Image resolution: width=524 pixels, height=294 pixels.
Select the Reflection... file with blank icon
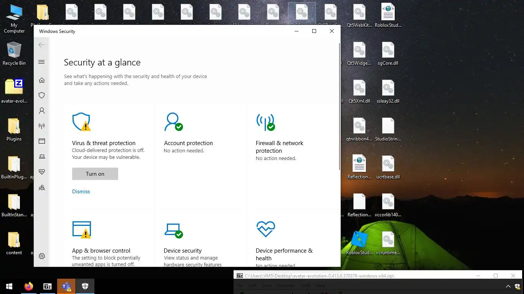359,205
